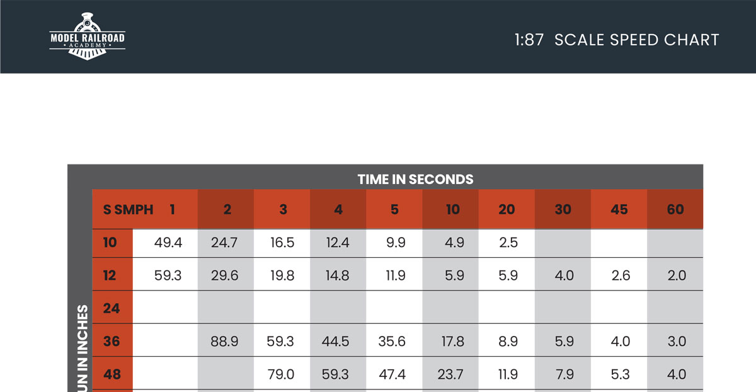Select the 10 inches row header
Screen dimensions: 756x392
[110, 243]
